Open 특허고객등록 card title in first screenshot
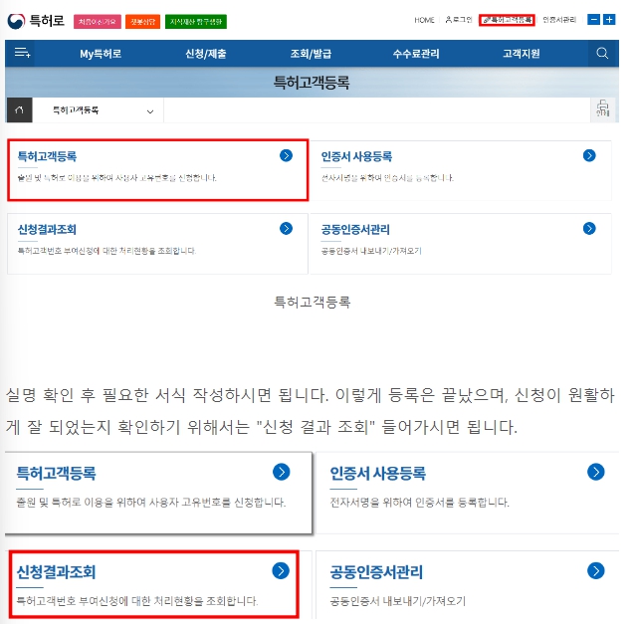634x624 pixels. [x=47, y=156]
